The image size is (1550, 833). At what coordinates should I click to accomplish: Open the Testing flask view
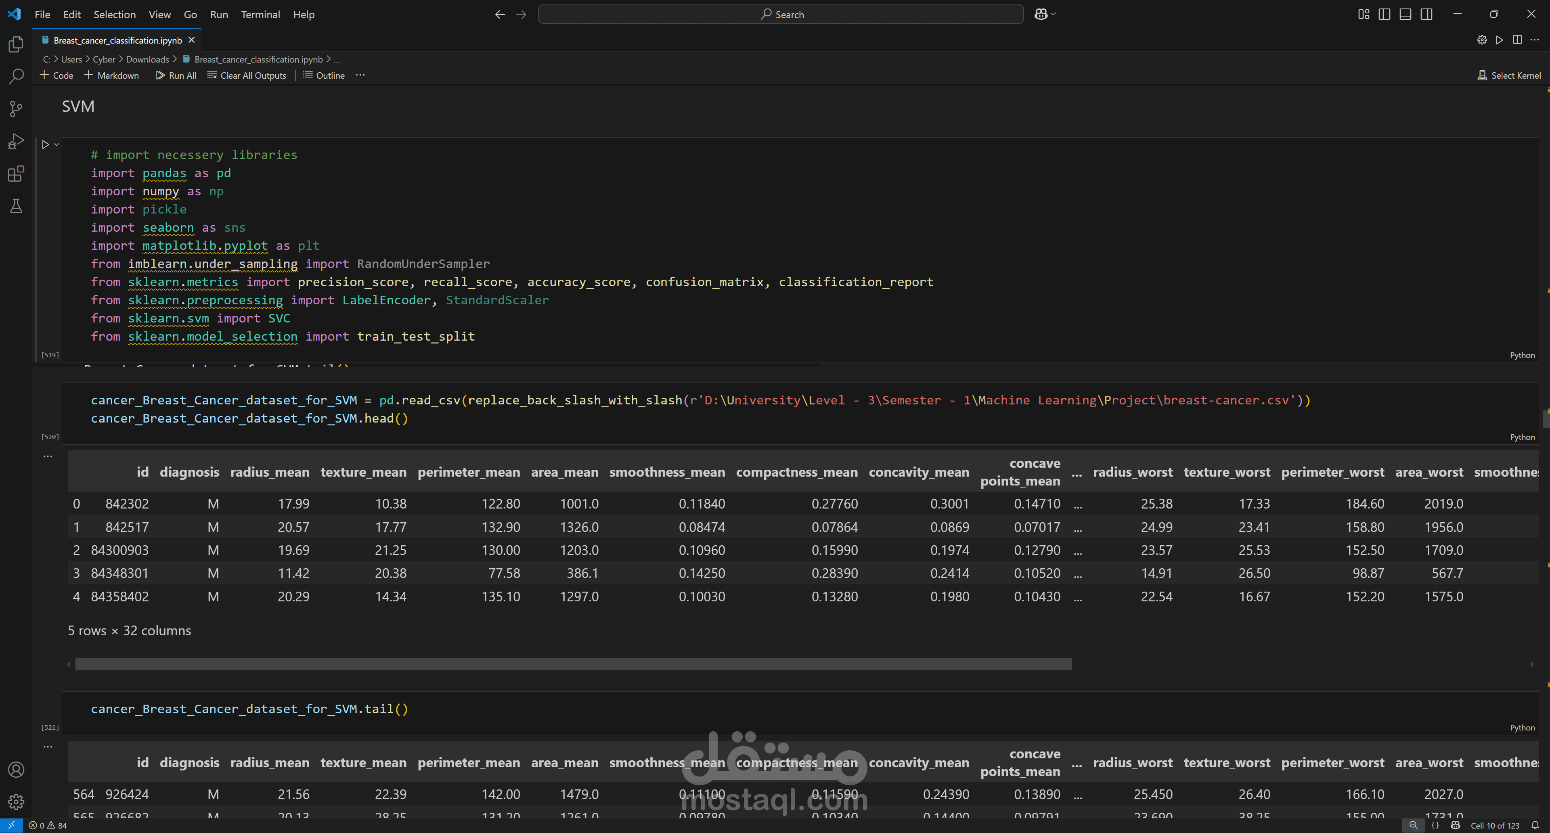coord(16,206)
